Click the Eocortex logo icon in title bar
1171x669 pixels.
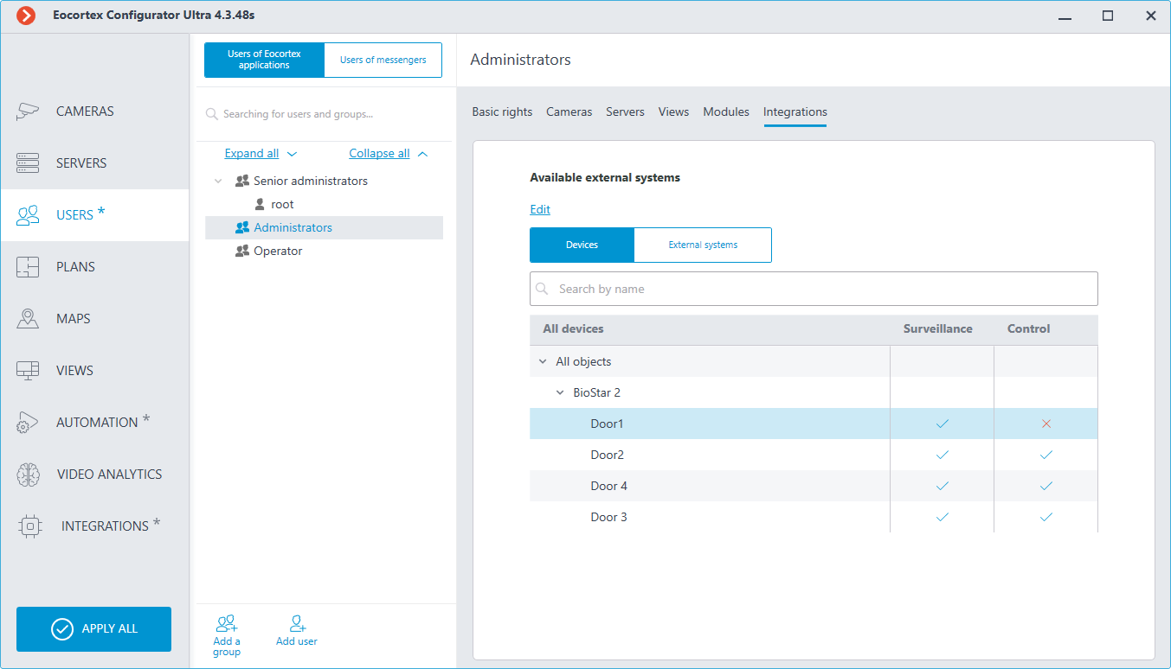(26, 16)
